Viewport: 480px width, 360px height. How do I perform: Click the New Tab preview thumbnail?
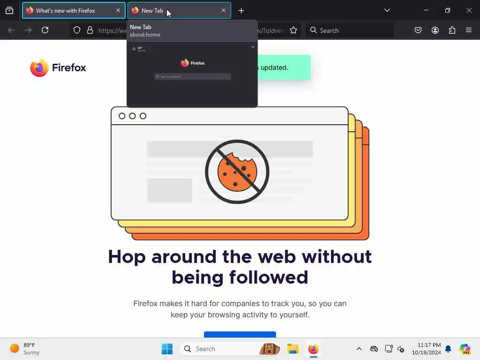[192, 75]
